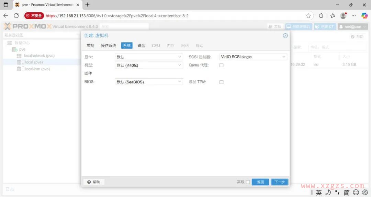Toggle the 高级 advanced checkbox
371x197 pixels.
(x=248, y=182)
